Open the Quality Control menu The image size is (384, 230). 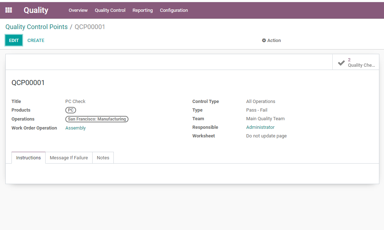tap(110, 10)
